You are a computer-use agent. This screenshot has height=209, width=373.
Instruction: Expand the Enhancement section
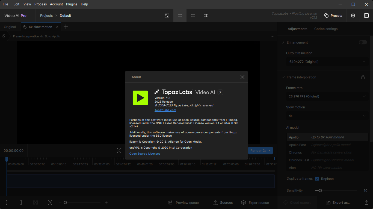pyautogui.click(x=283, y=42)
